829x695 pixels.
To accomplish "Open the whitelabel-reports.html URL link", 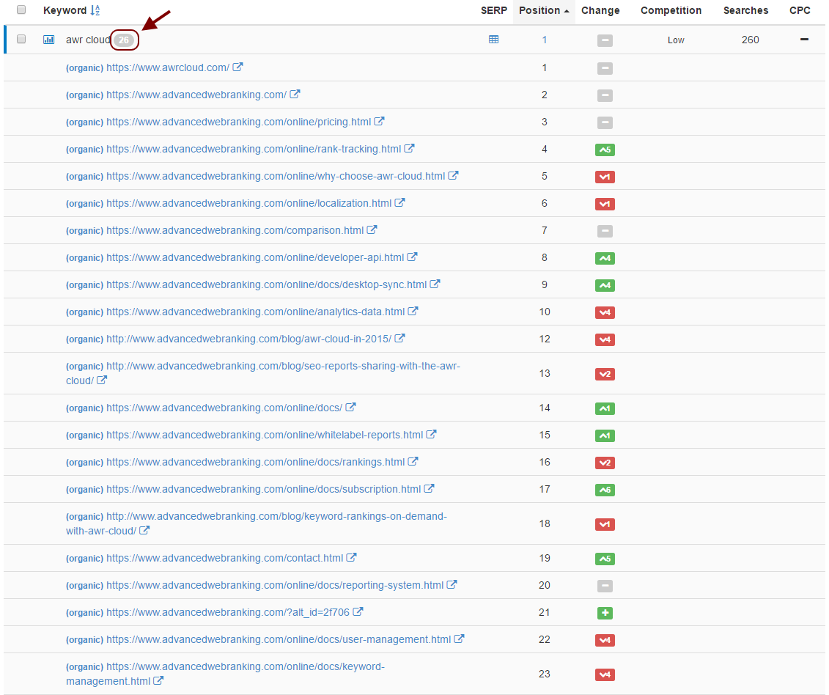I will coord(265,435).
